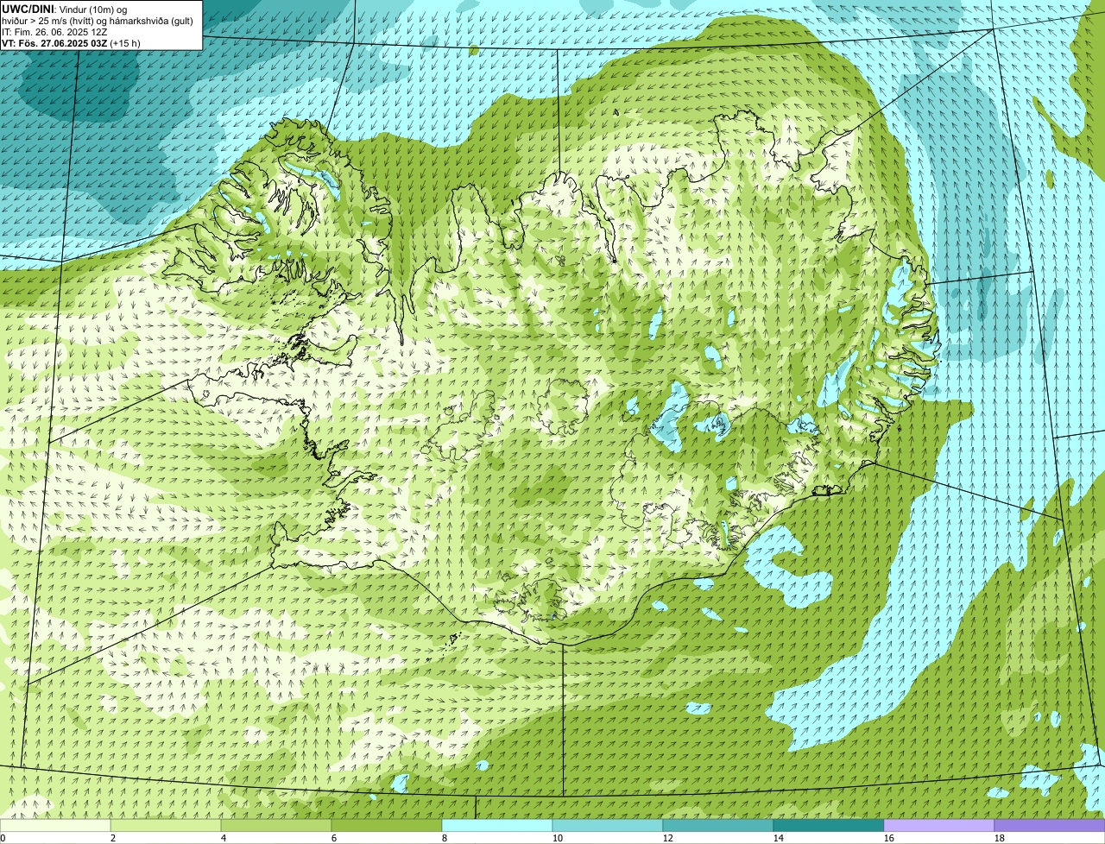Viewport: 1105px width, 844px height.
Task: Click the lavender 16–18 m/s legend swatch
Action: tap(939, 825)
